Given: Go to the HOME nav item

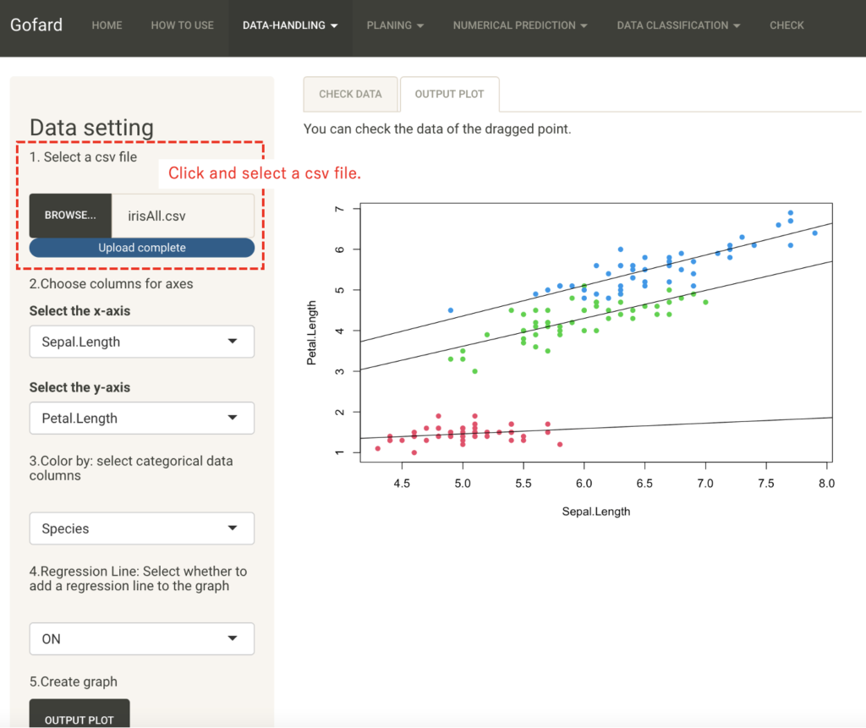Looking at the screenshot, I should click(107, 25).
